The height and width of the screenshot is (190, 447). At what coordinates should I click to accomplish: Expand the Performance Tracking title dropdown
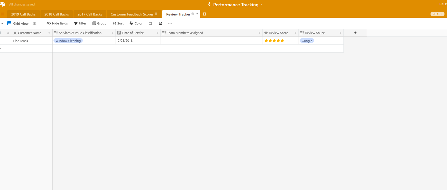coord(261,4)
